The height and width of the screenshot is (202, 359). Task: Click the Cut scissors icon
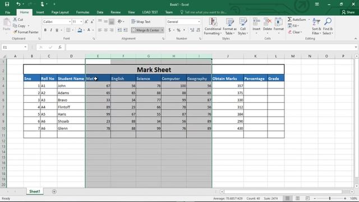pyautogui.click(x=15, y=20)
